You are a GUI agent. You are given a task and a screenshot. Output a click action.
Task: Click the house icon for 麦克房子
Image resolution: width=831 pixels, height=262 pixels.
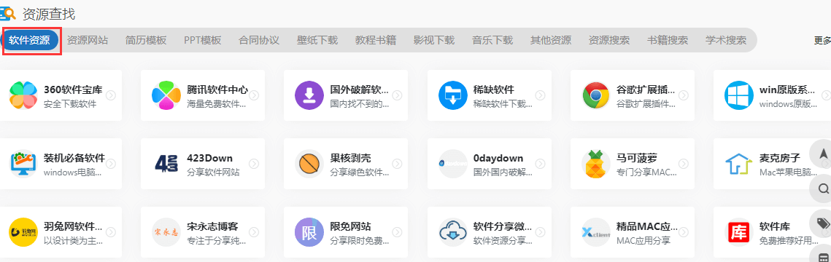[x=739, y=164]
